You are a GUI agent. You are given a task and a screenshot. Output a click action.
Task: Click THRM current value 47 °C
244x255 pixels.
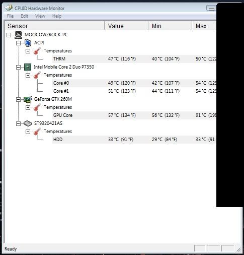(122, 59)
